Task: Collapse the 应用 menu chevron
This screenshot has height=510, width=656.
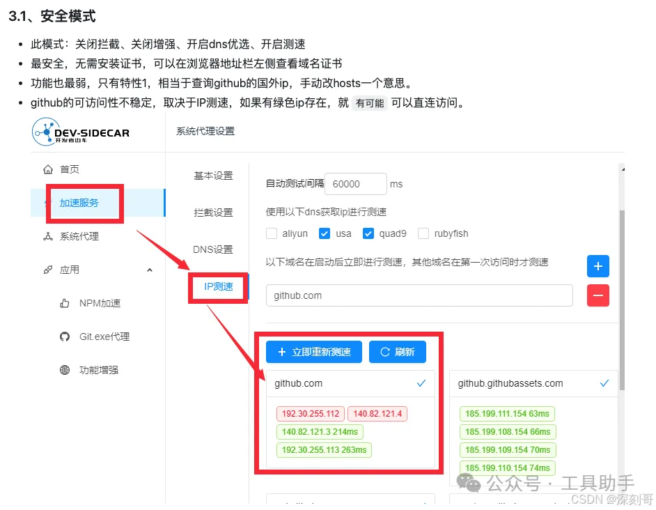Action: click(x=150, y=270)
